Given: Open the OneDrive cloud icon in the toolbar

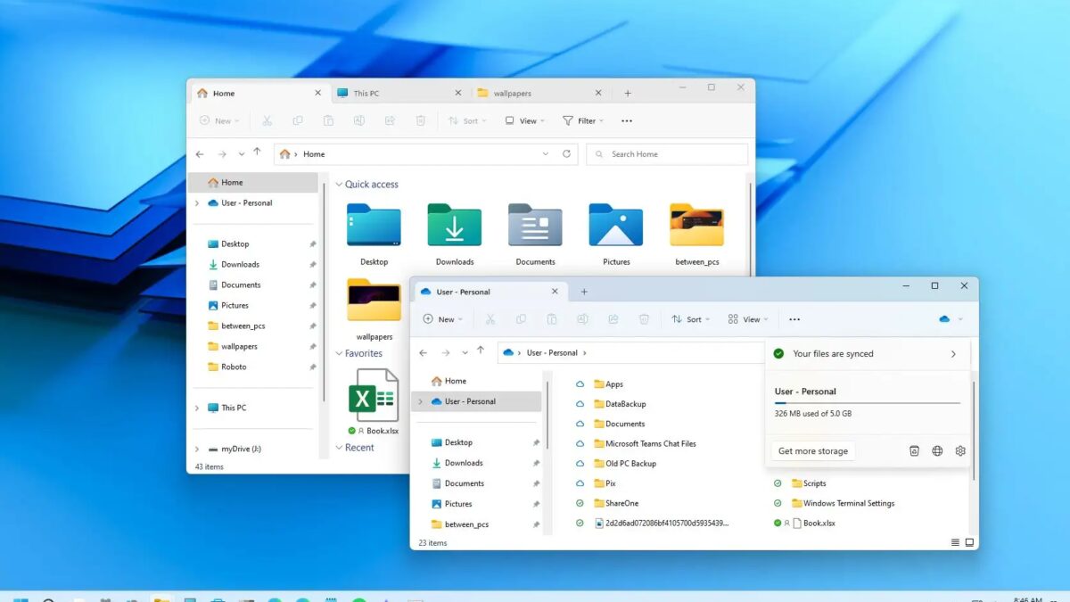Looking at the screenshot, I should coord(944,318).
